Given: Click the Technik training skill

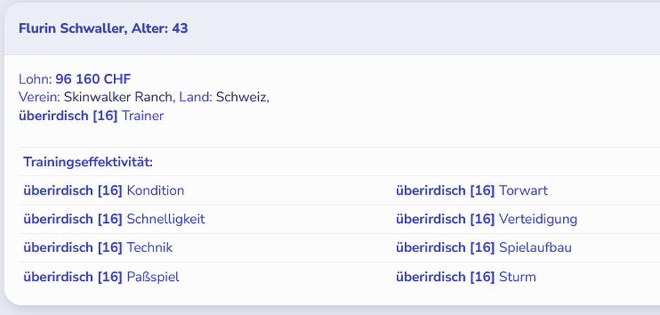Looking at the screenshot, I should (149, 248).
